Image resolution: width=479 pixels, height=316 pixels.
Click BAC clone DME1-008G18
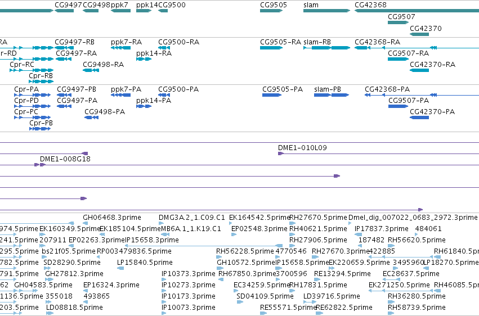pyautogui.click(x=65, y=159)
